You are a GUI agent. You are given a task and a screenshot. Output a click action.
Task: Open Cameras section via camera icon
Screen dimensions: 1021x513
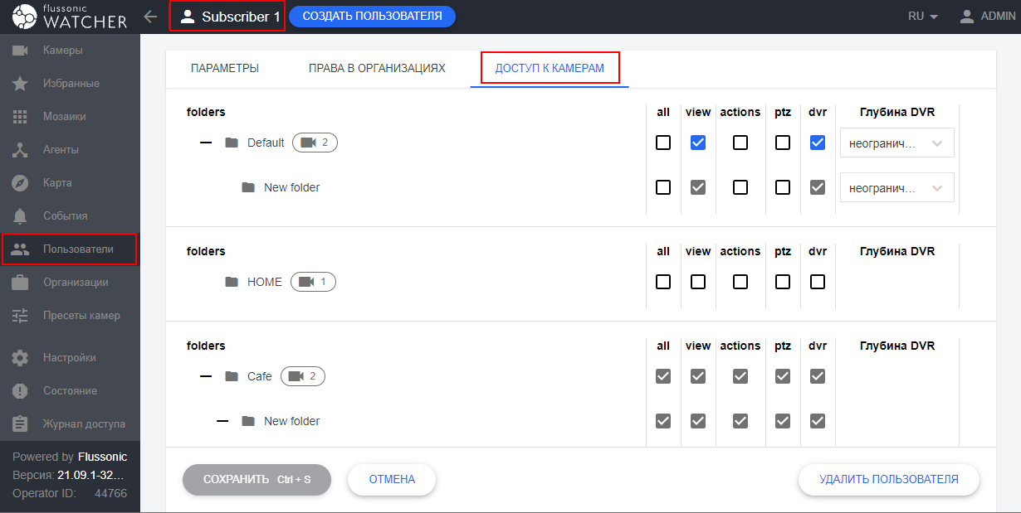pyautogui.click(x=21, y=51)
